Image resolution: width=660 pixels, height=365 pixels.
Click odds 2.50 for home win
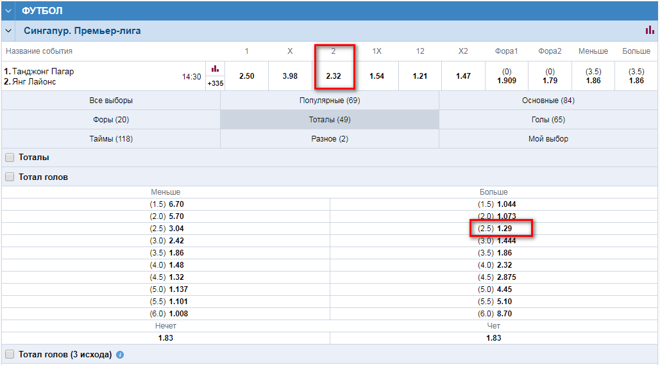(x=246, y=76)
